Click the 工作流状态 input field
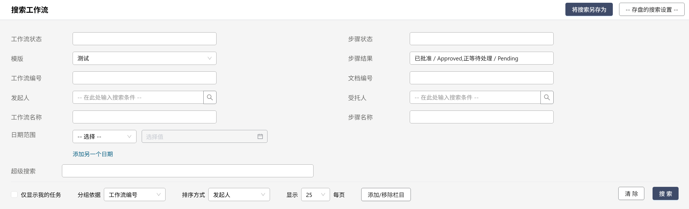689x209 pixels. coord(144,39)
